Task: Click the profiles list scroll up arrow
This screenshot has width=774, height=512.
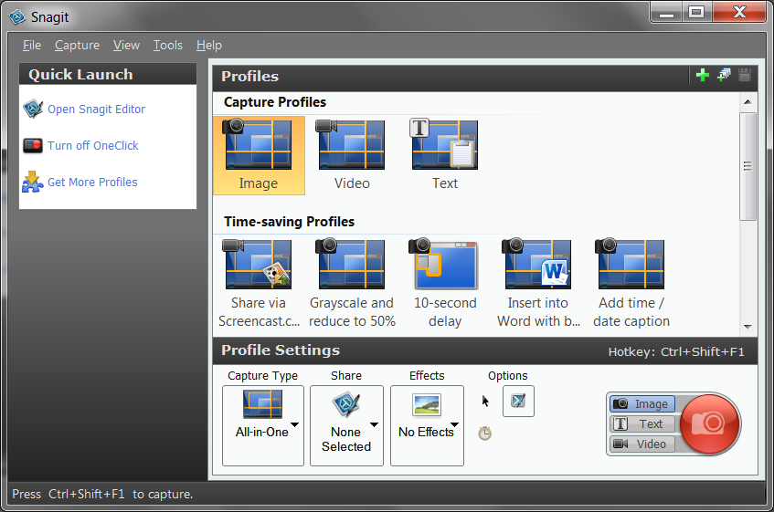Action: click(x=747, y=102)
